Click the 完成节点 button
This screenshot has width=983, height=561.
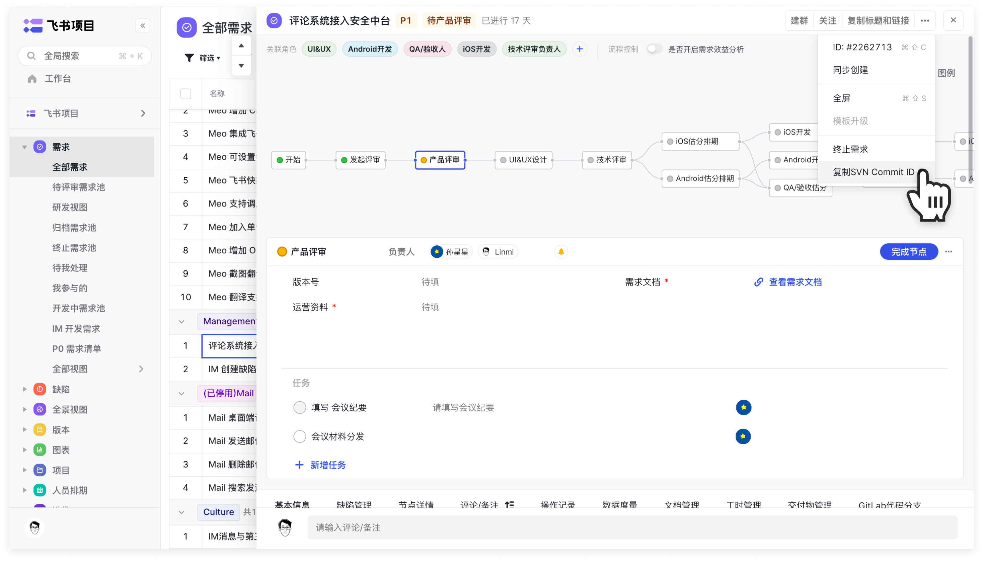909,252
